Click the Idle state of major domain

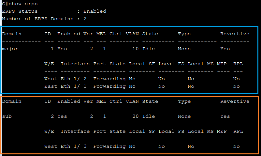(x=149, y=49)
